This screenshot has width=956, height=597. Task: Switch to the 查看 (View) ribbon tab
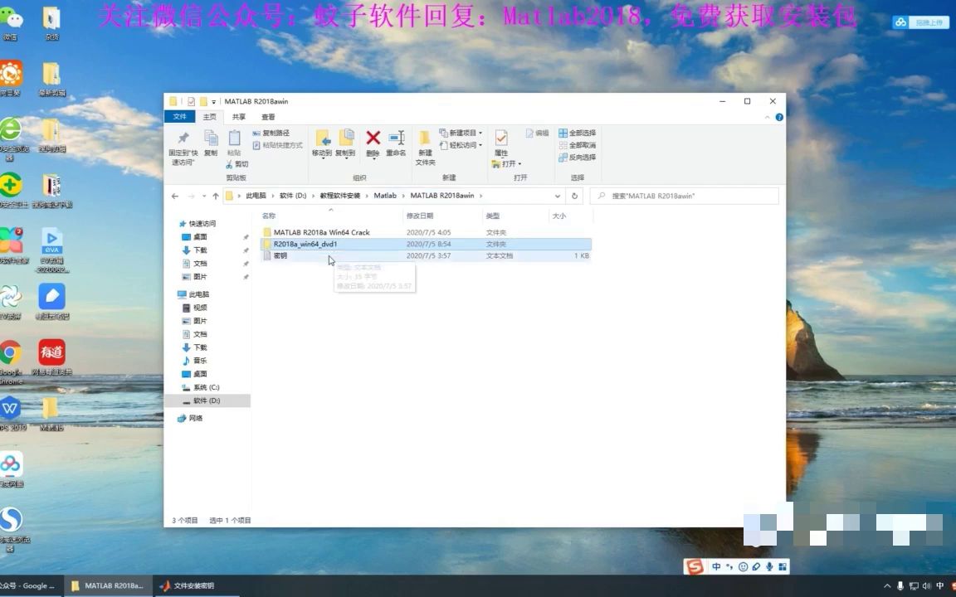[267, 116]
